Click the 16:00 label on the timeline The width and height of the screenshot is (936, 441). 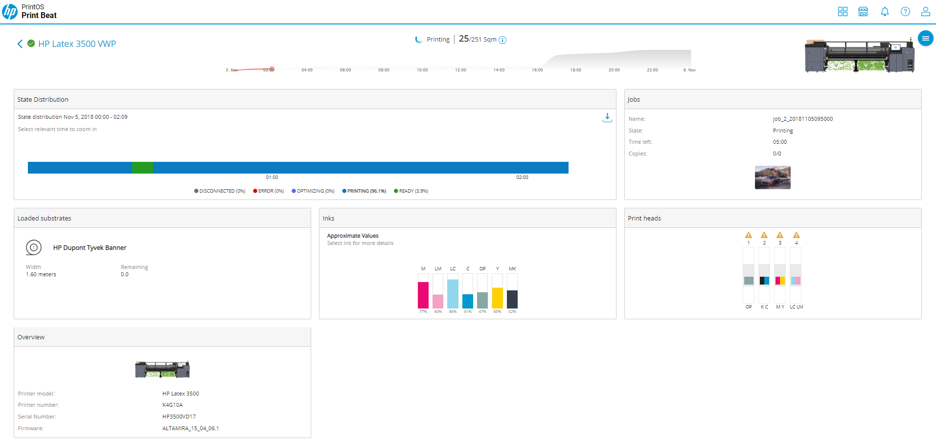point(537,70)
